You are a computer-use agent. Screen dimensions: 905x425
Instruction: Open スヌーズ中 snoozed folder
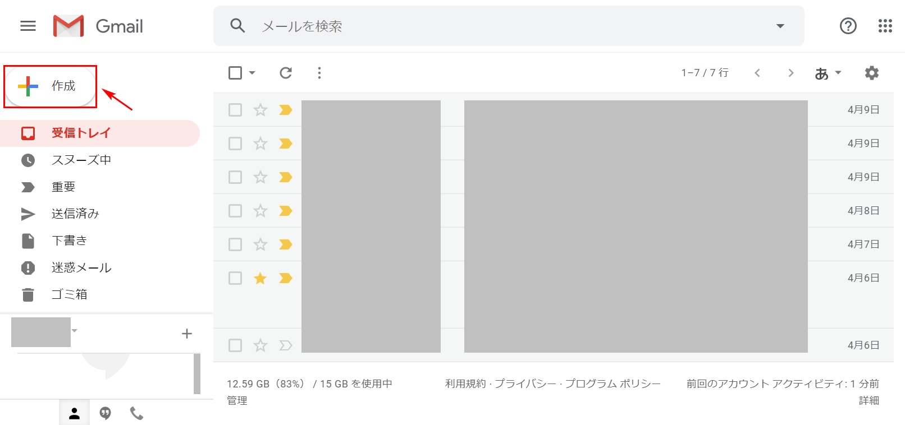click(x=100, y=160)
